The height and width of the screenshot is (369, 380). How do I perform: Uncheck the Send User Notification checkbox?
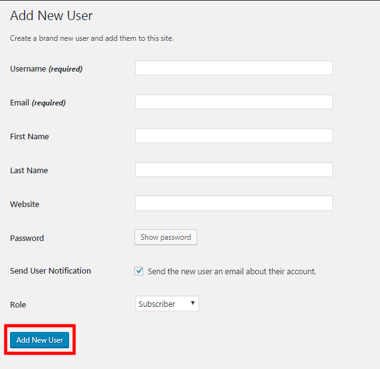139,271
